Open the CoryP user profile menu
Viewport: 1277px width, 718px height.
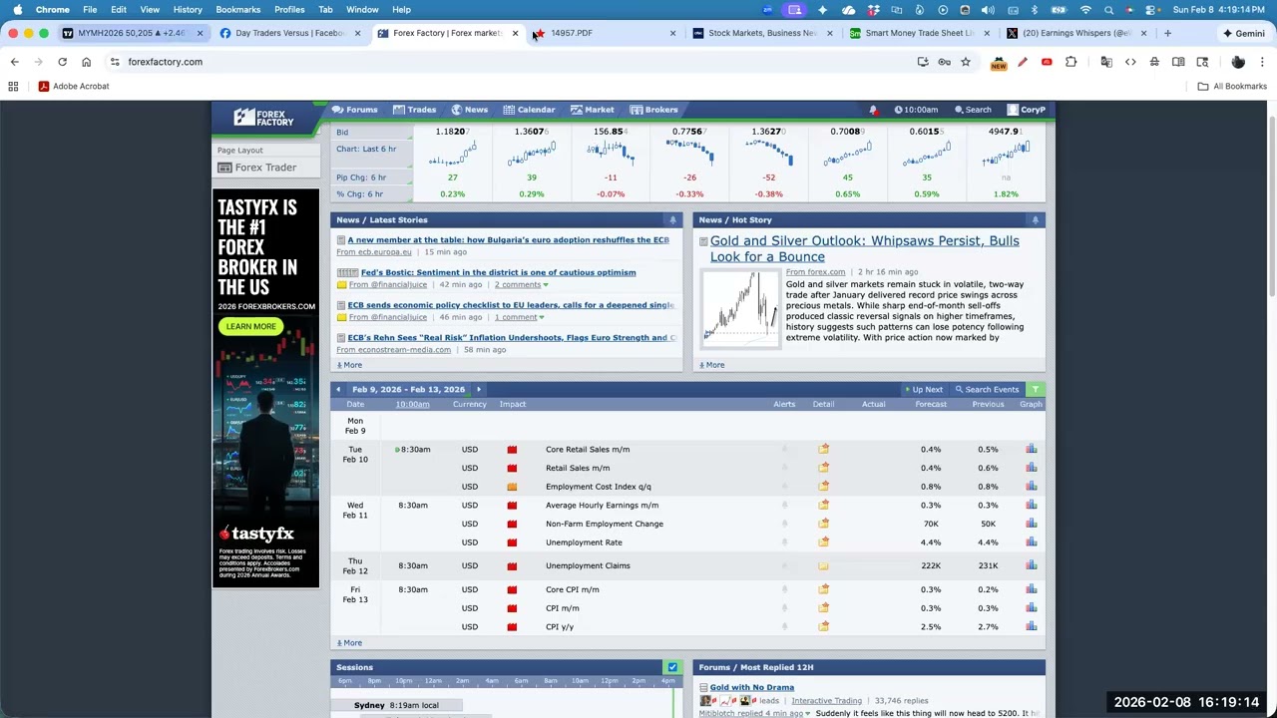tap(1026, 110)
